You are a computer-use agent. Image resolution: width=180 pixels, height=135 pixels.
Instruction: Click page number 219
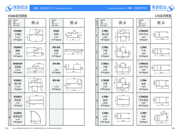pos(7,128)
